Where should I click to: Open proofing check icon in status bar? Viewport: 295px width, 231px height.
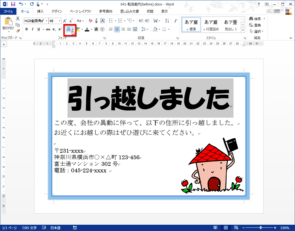coord(44,227)
